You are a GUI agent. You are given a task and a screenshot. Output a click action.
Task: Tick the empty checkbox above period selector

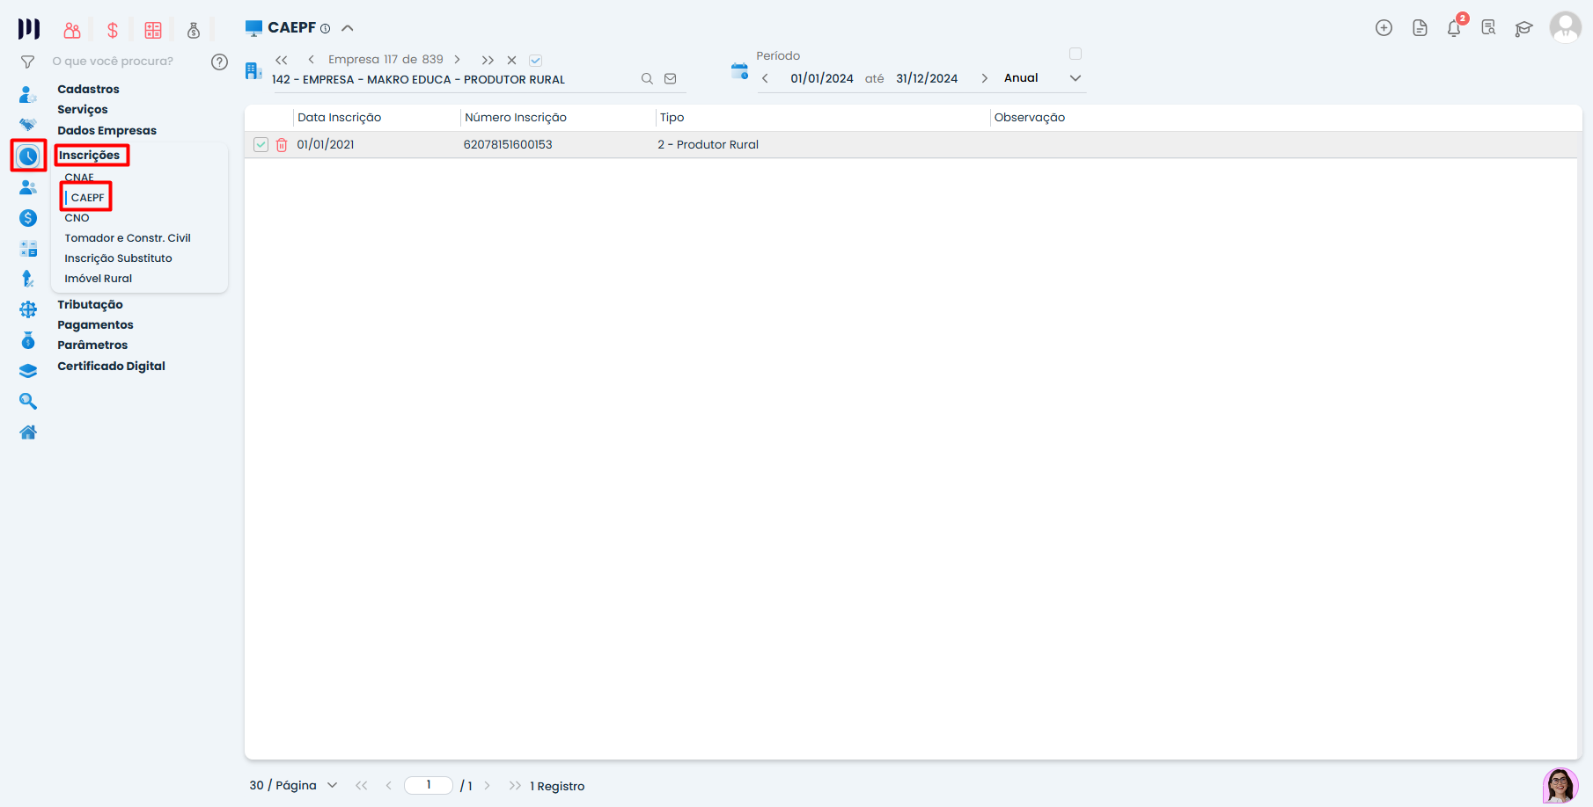coord(1075,54)
